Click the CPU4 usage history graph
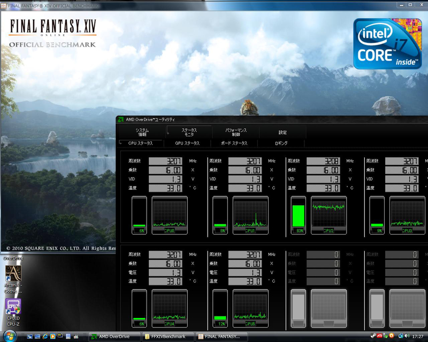This screenshot has width=428, height=342. point(170,308)
